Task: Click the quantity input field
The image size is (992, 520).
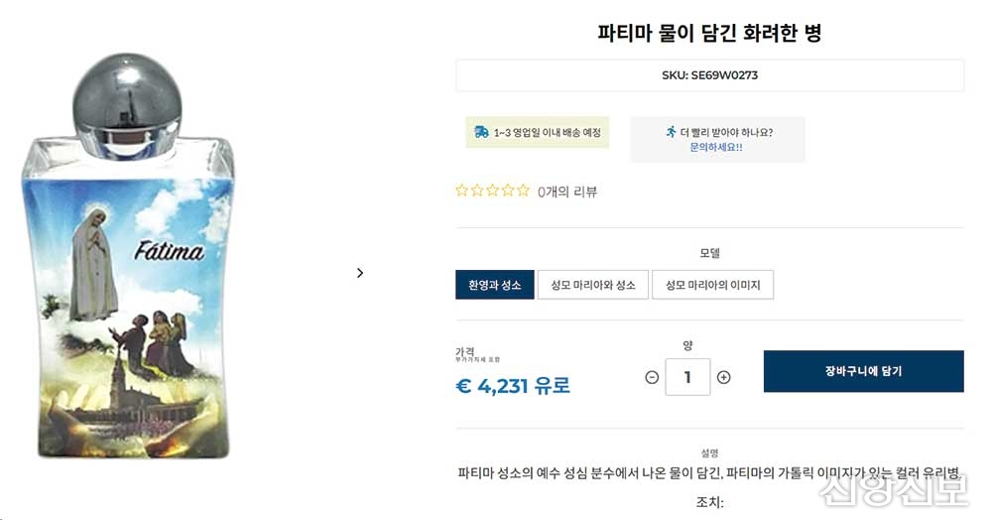Action: click(x=687, y=377)
